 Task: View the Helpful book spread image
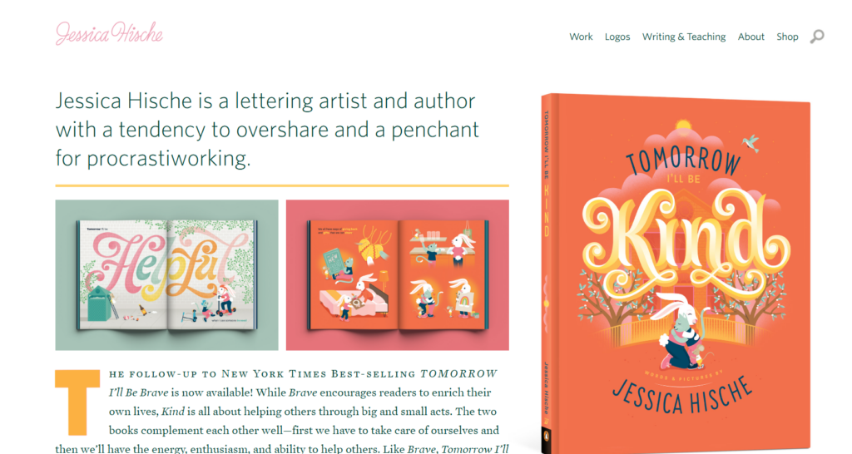pyautogui.click(x=166, y=274)
